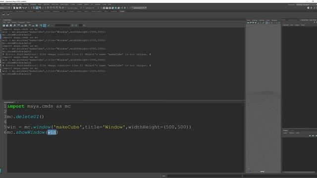Click Search Down icon beside search field
The image size is (317, 178).
72,25
